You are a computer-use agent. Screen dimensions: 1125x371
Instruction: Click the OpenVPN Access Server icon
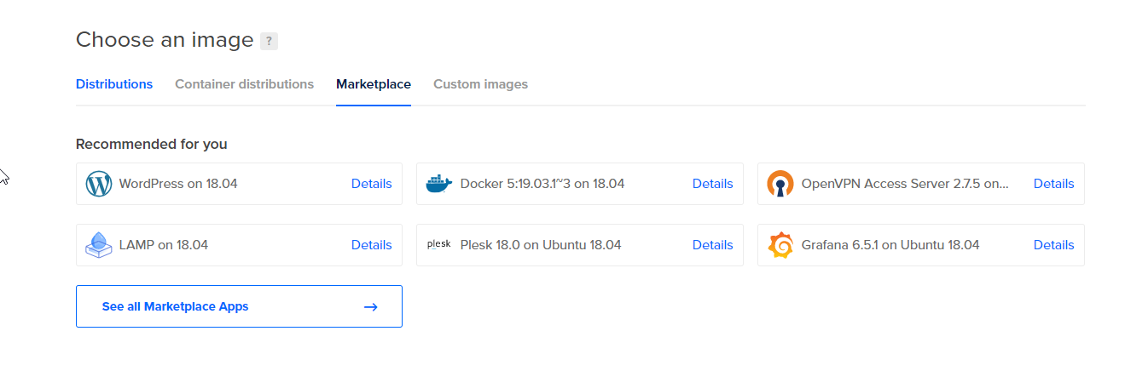coord(780,184)
